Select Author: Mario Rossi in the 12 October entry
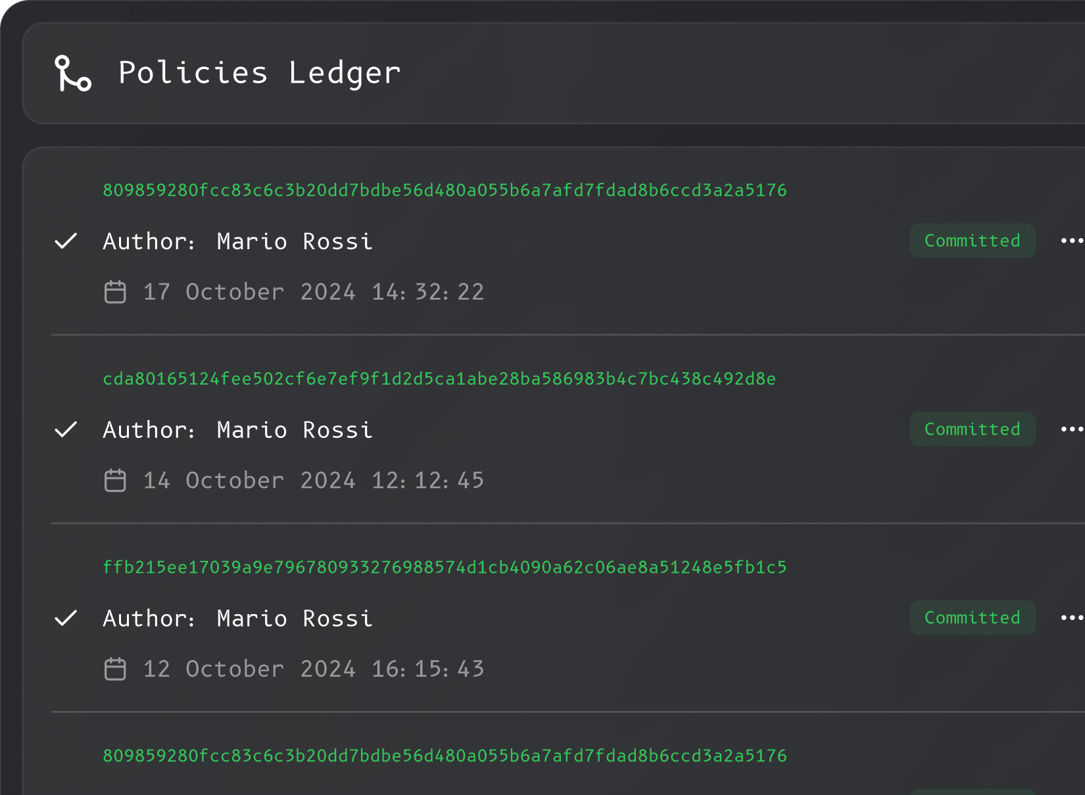 coord(238,619)
